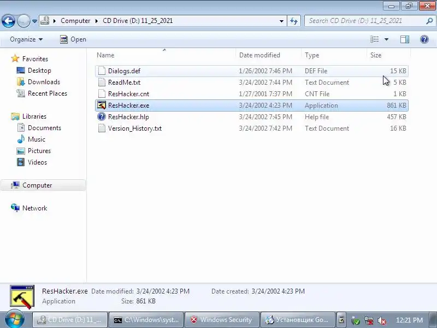Expand the arrow after Computer in breadcrumb
This screenshot has width=437, height=328.
pyautogui.click(x=97, y=21)
